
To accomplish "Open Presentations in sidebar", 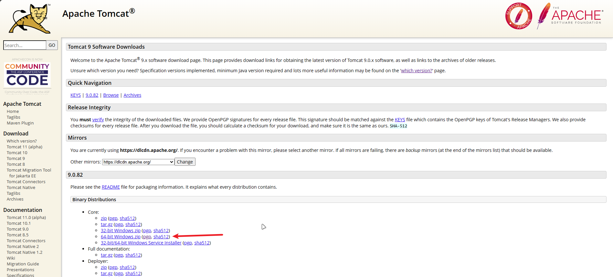I will click(20, 270).
